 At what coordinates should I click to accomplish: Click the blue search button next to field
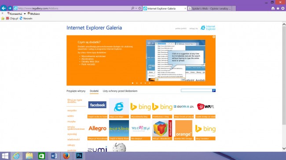[214, 90]
